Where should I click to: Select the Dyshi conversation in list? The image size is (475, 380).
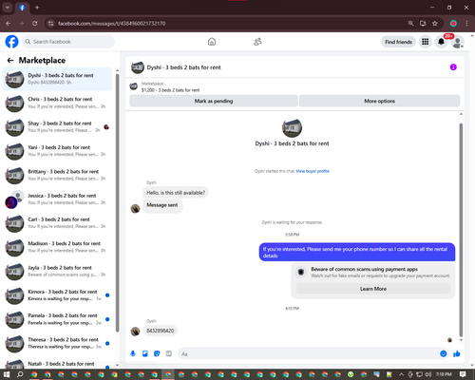(57, 79)
